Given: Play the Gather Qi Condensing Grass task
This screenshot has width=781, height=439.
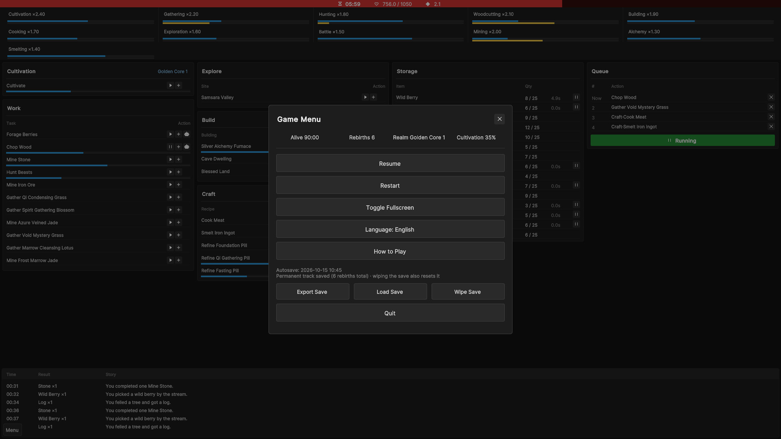Looking at the screenshot, I should tap(170, 197).
